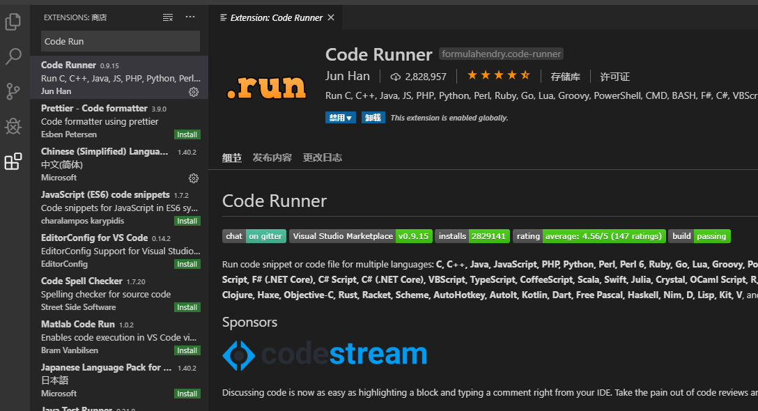The height and width of the screenshot is (411, 758).
Task: Select Chinese (Simplified) Language pack entry
Action: point(119,164)
